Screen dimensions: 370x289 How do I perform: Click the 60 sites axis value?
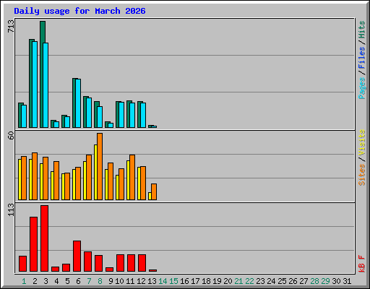[x=11, y=135]
